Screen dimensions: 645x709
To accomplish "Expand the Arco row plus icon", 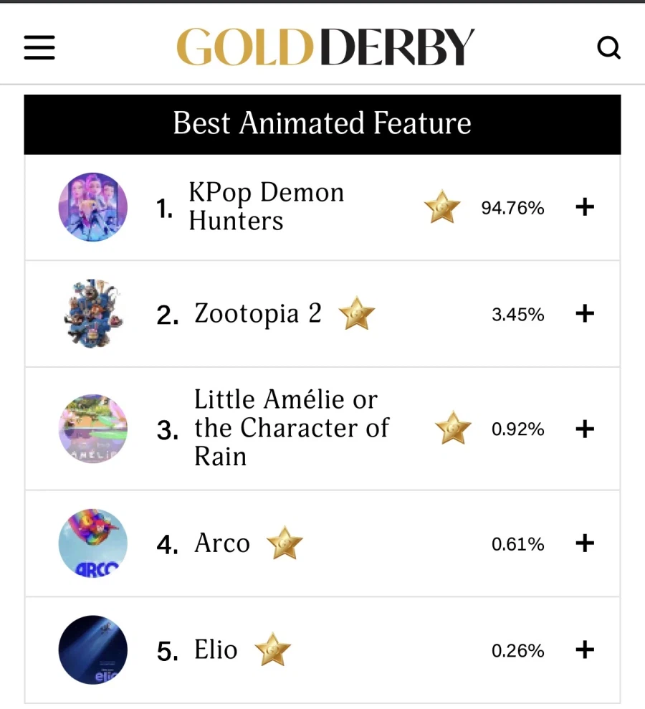I will 585,543.
